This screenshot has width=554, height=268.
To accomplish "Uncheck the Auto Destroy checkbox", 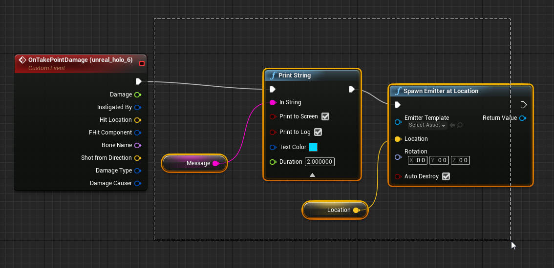I will point(446,176).
